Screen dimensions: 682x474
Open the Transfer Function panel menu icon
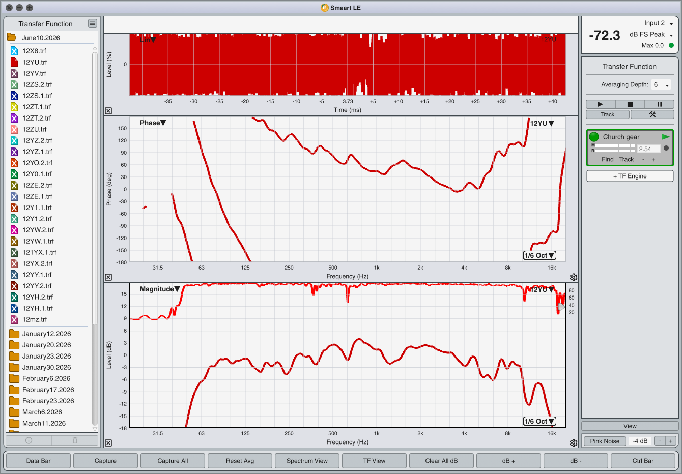tap(92, 23)
